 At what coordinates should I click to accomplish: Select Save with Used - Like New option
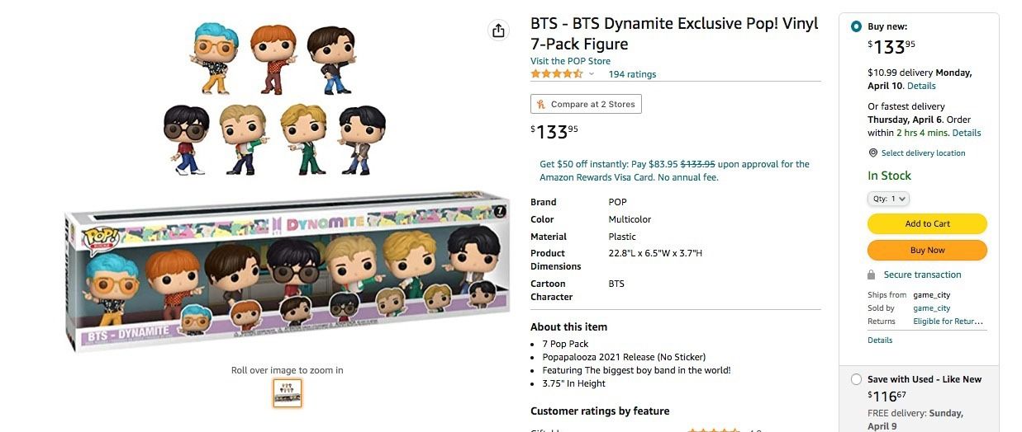pyautogui.click(x=856, y=379)
